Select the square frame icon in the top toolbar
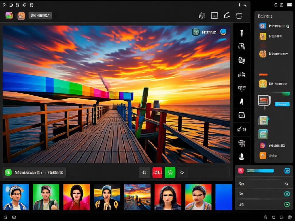 point(214,16)
